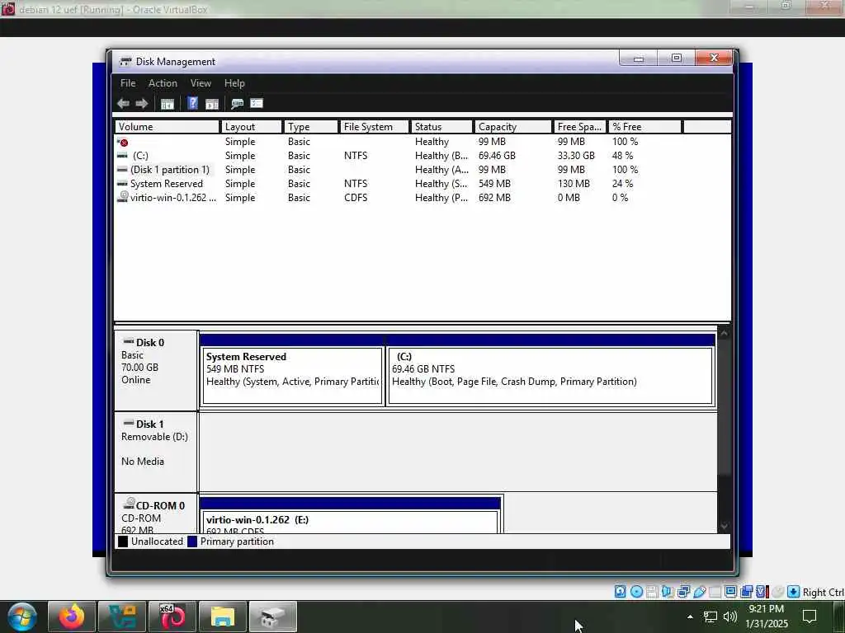This screenshot has height=633, width=845.
Task: Click the 9:21 PM clock in taskbar
Action: [x=767, y=609]
